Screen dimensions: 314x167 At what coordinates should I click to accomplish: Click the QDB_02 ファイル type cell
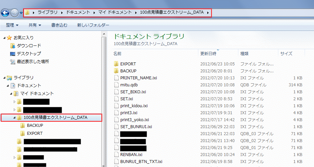(257, 141)
